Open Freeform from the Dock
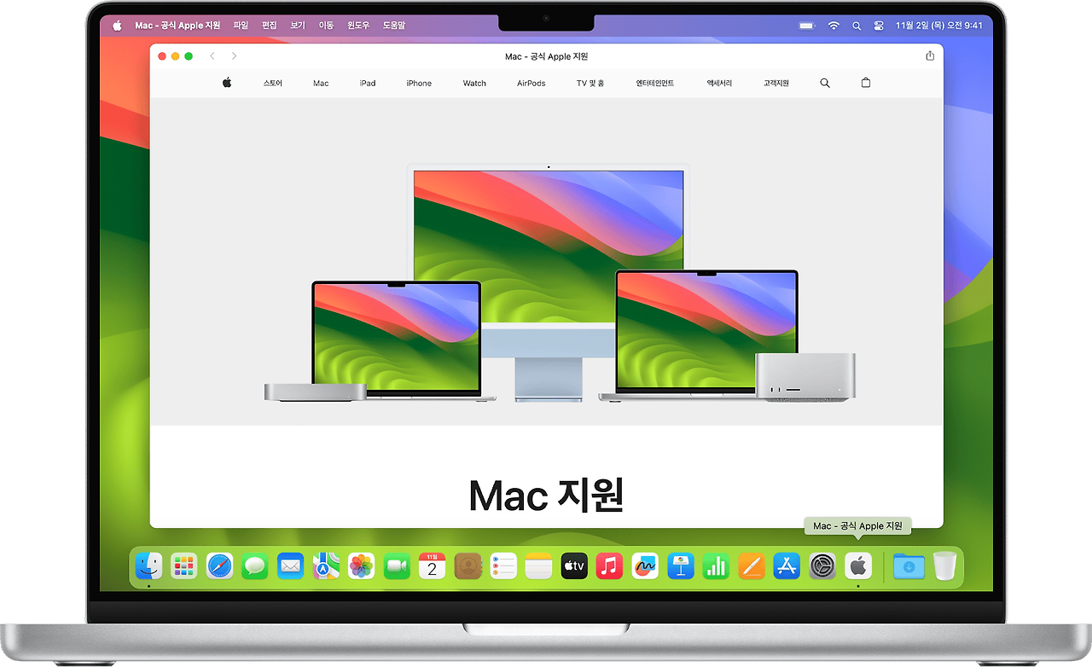The height and width of the screenshot is (667, 1092). (645, 565)
